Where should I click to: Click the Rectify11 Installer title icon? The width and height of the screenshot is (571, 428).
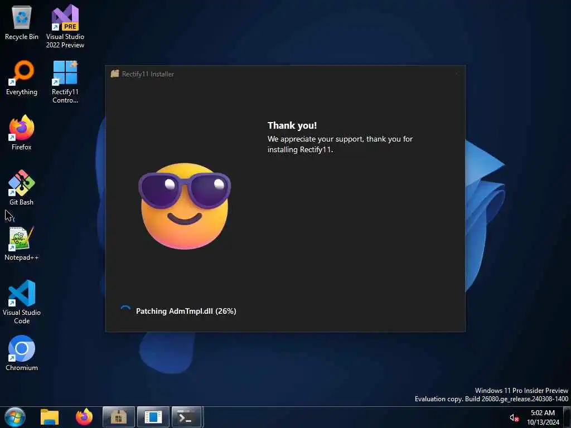[115, 74]
